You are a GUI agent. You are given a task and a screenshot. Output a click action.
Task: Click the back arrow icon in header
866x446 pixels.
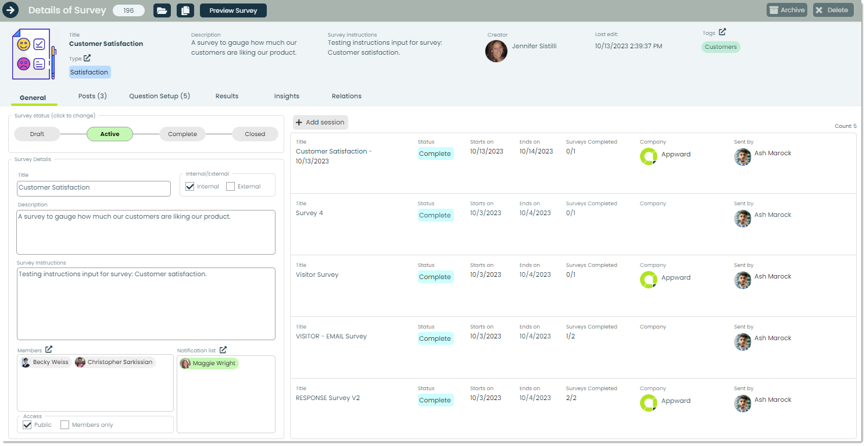tap(10, 10)
